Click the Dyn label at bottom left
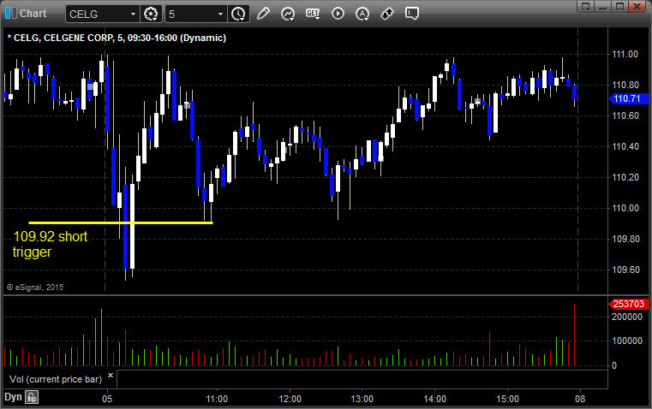This screenshot has height=409, width=652. tap(13, 397)
